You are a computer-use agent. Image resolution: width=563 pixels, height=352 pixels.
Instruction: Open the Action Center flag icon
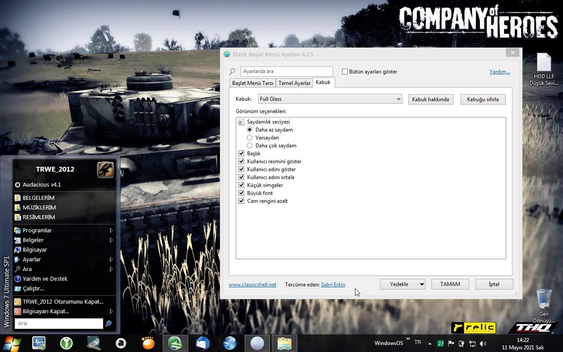(451, 343)
